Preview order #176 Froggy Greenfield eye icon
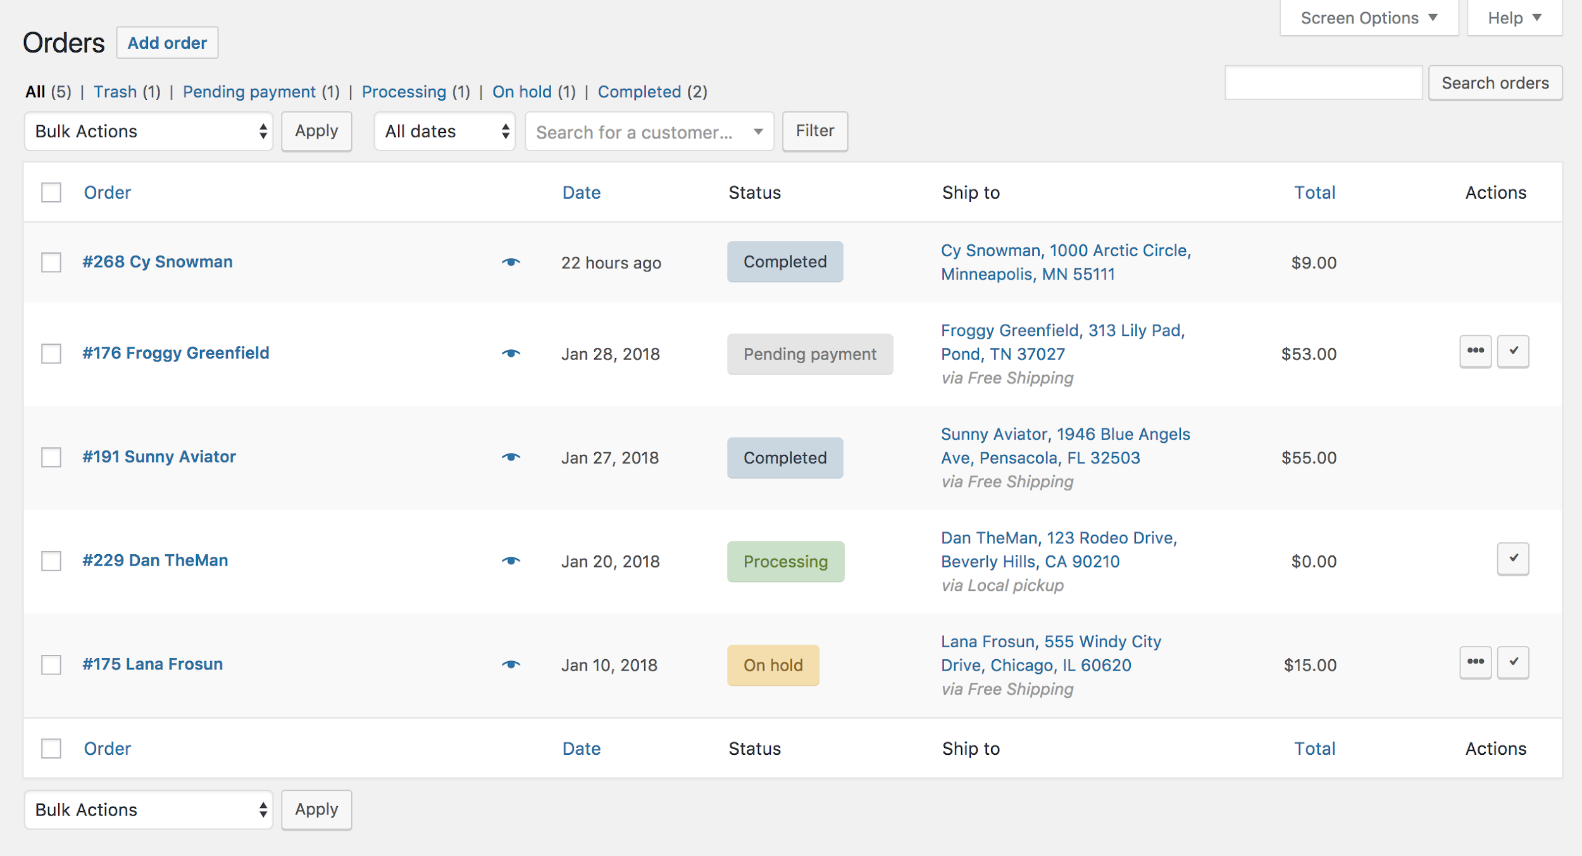 tap(511, 353)
